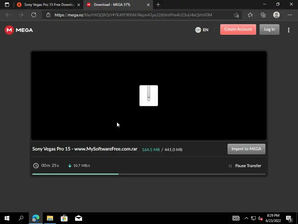Open the browser profile avatar
This screenshot has height=224, width=298.
(276, 15)
